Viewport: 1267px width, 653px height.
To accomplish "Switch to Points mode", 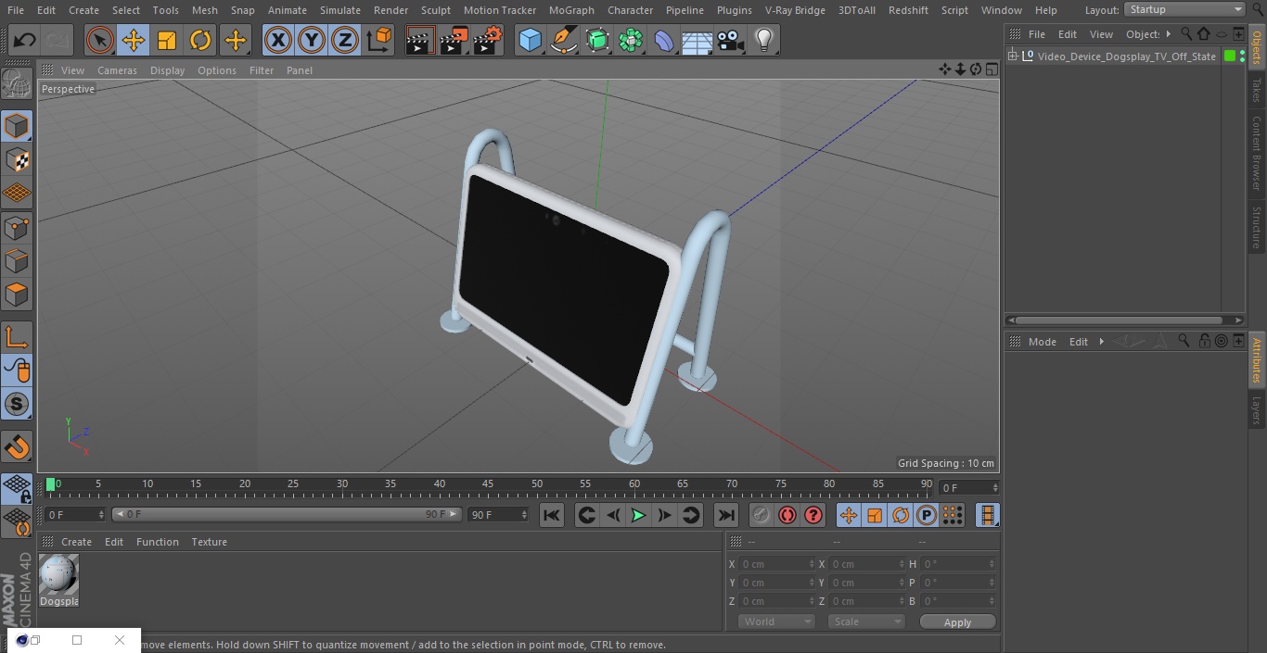I will (x=17, y=227).
